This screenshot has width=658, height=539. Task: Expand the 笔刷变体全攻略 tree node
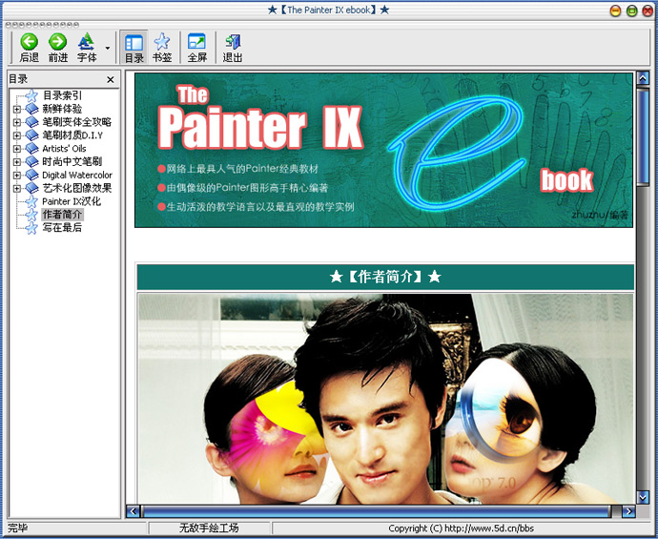(x=17, y=122)
